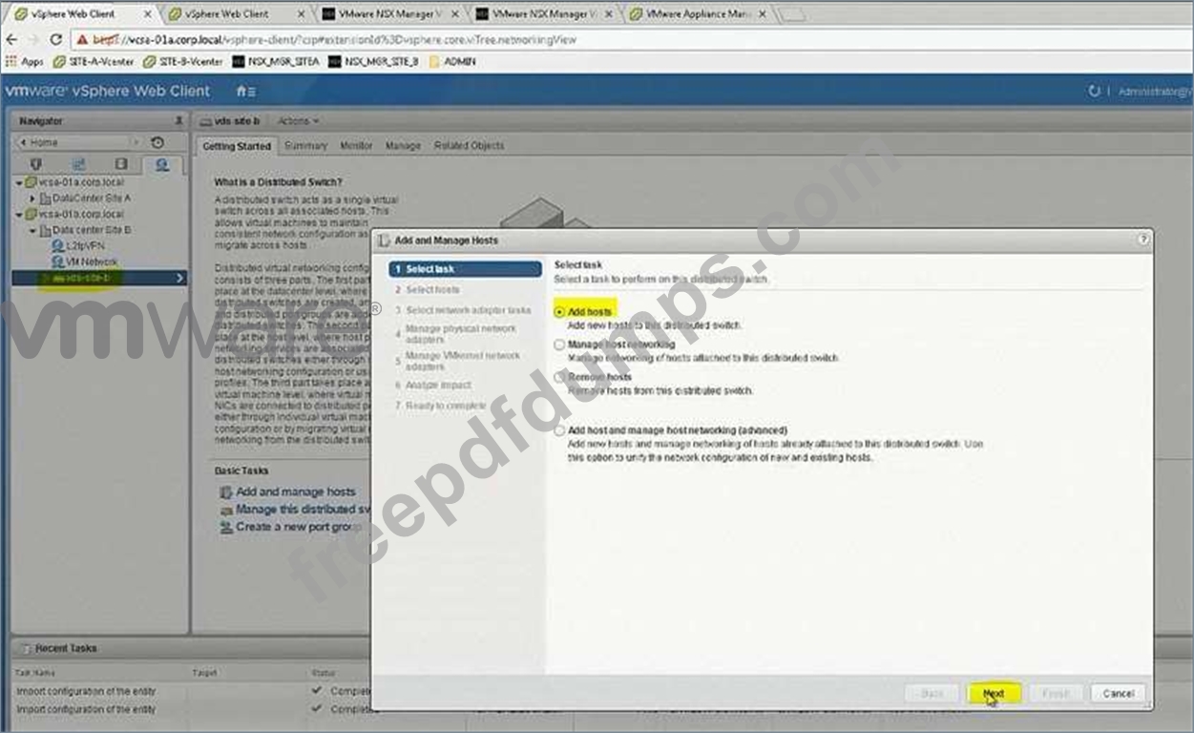Open the vSphere home menu icon
Screen dimensions: 1194x733
245,91
